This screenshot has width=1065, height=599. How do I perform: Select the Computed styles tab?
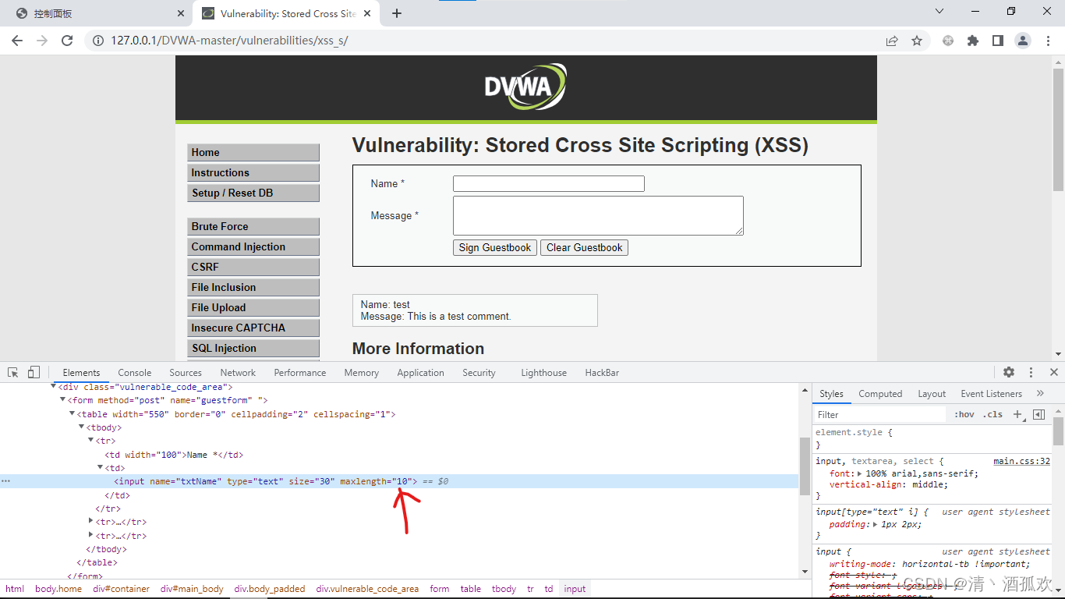tap(880, 393)
